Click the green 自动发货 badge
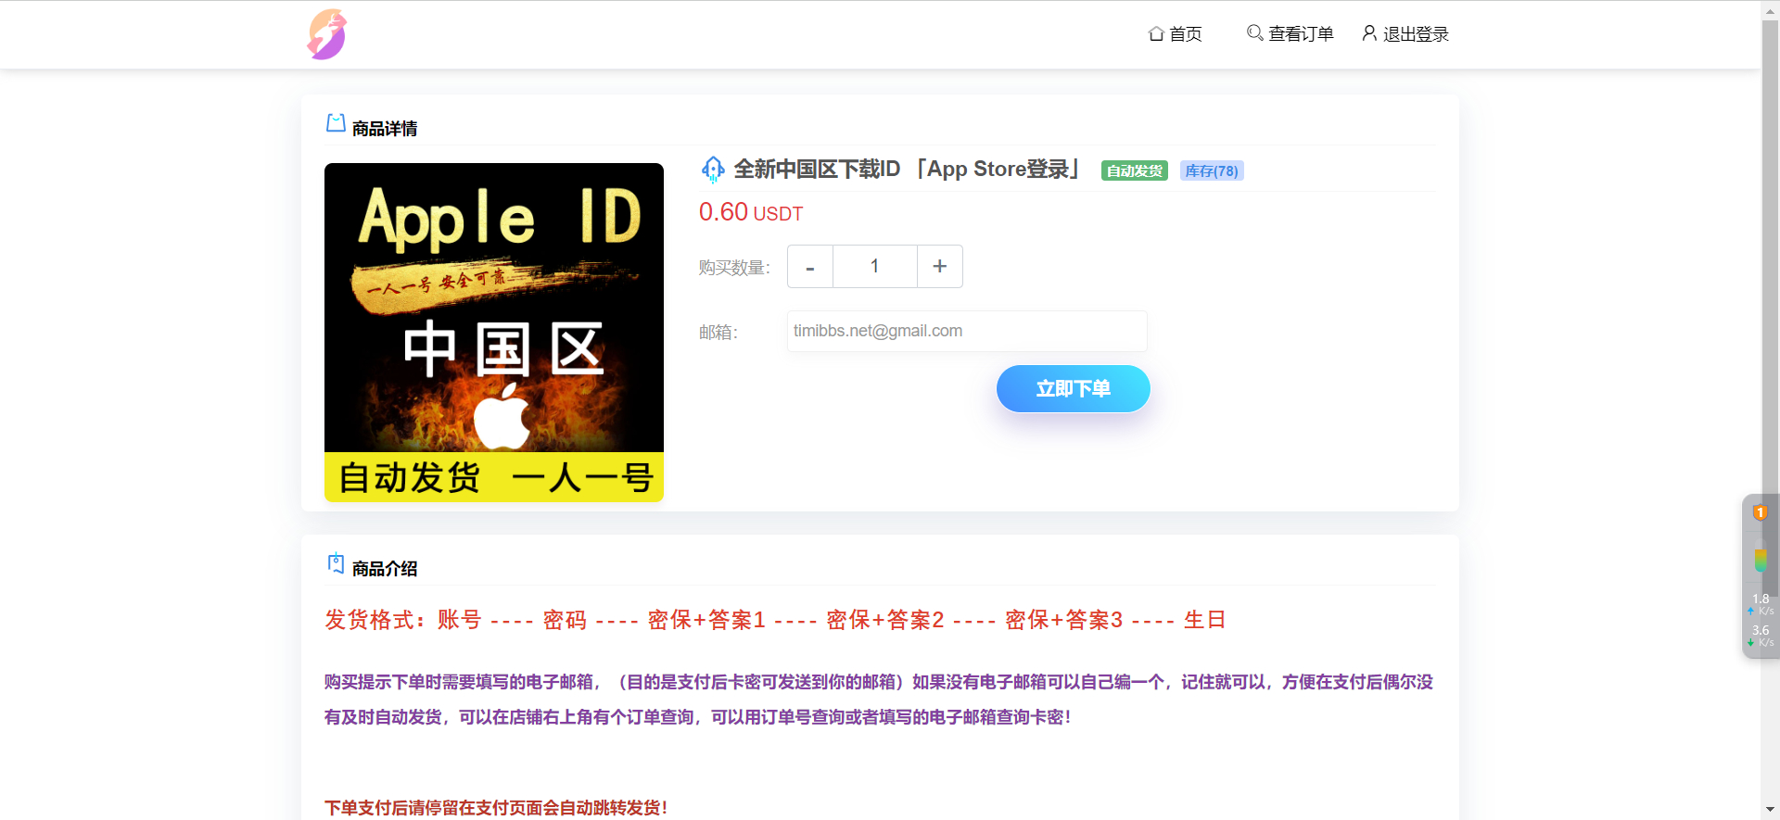 (1134, 170)
